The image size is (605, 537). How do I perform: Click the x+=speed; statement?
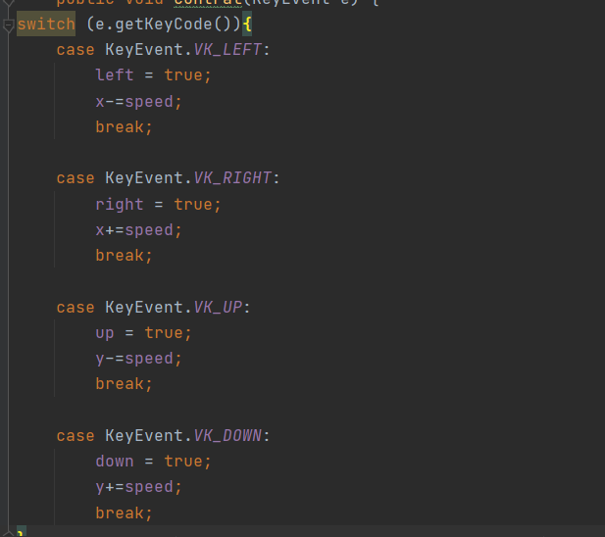138,229
